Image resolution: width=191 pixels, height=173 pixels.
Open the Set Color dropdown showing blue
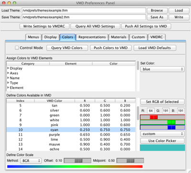(162, 69)
